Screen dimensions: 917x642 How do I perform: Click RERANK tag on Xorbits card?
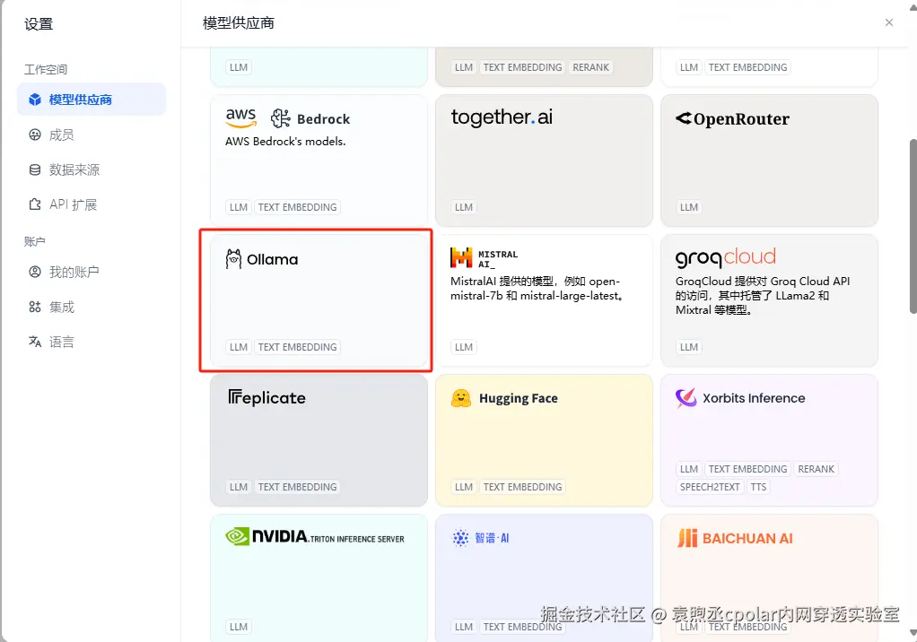[816, 469]
